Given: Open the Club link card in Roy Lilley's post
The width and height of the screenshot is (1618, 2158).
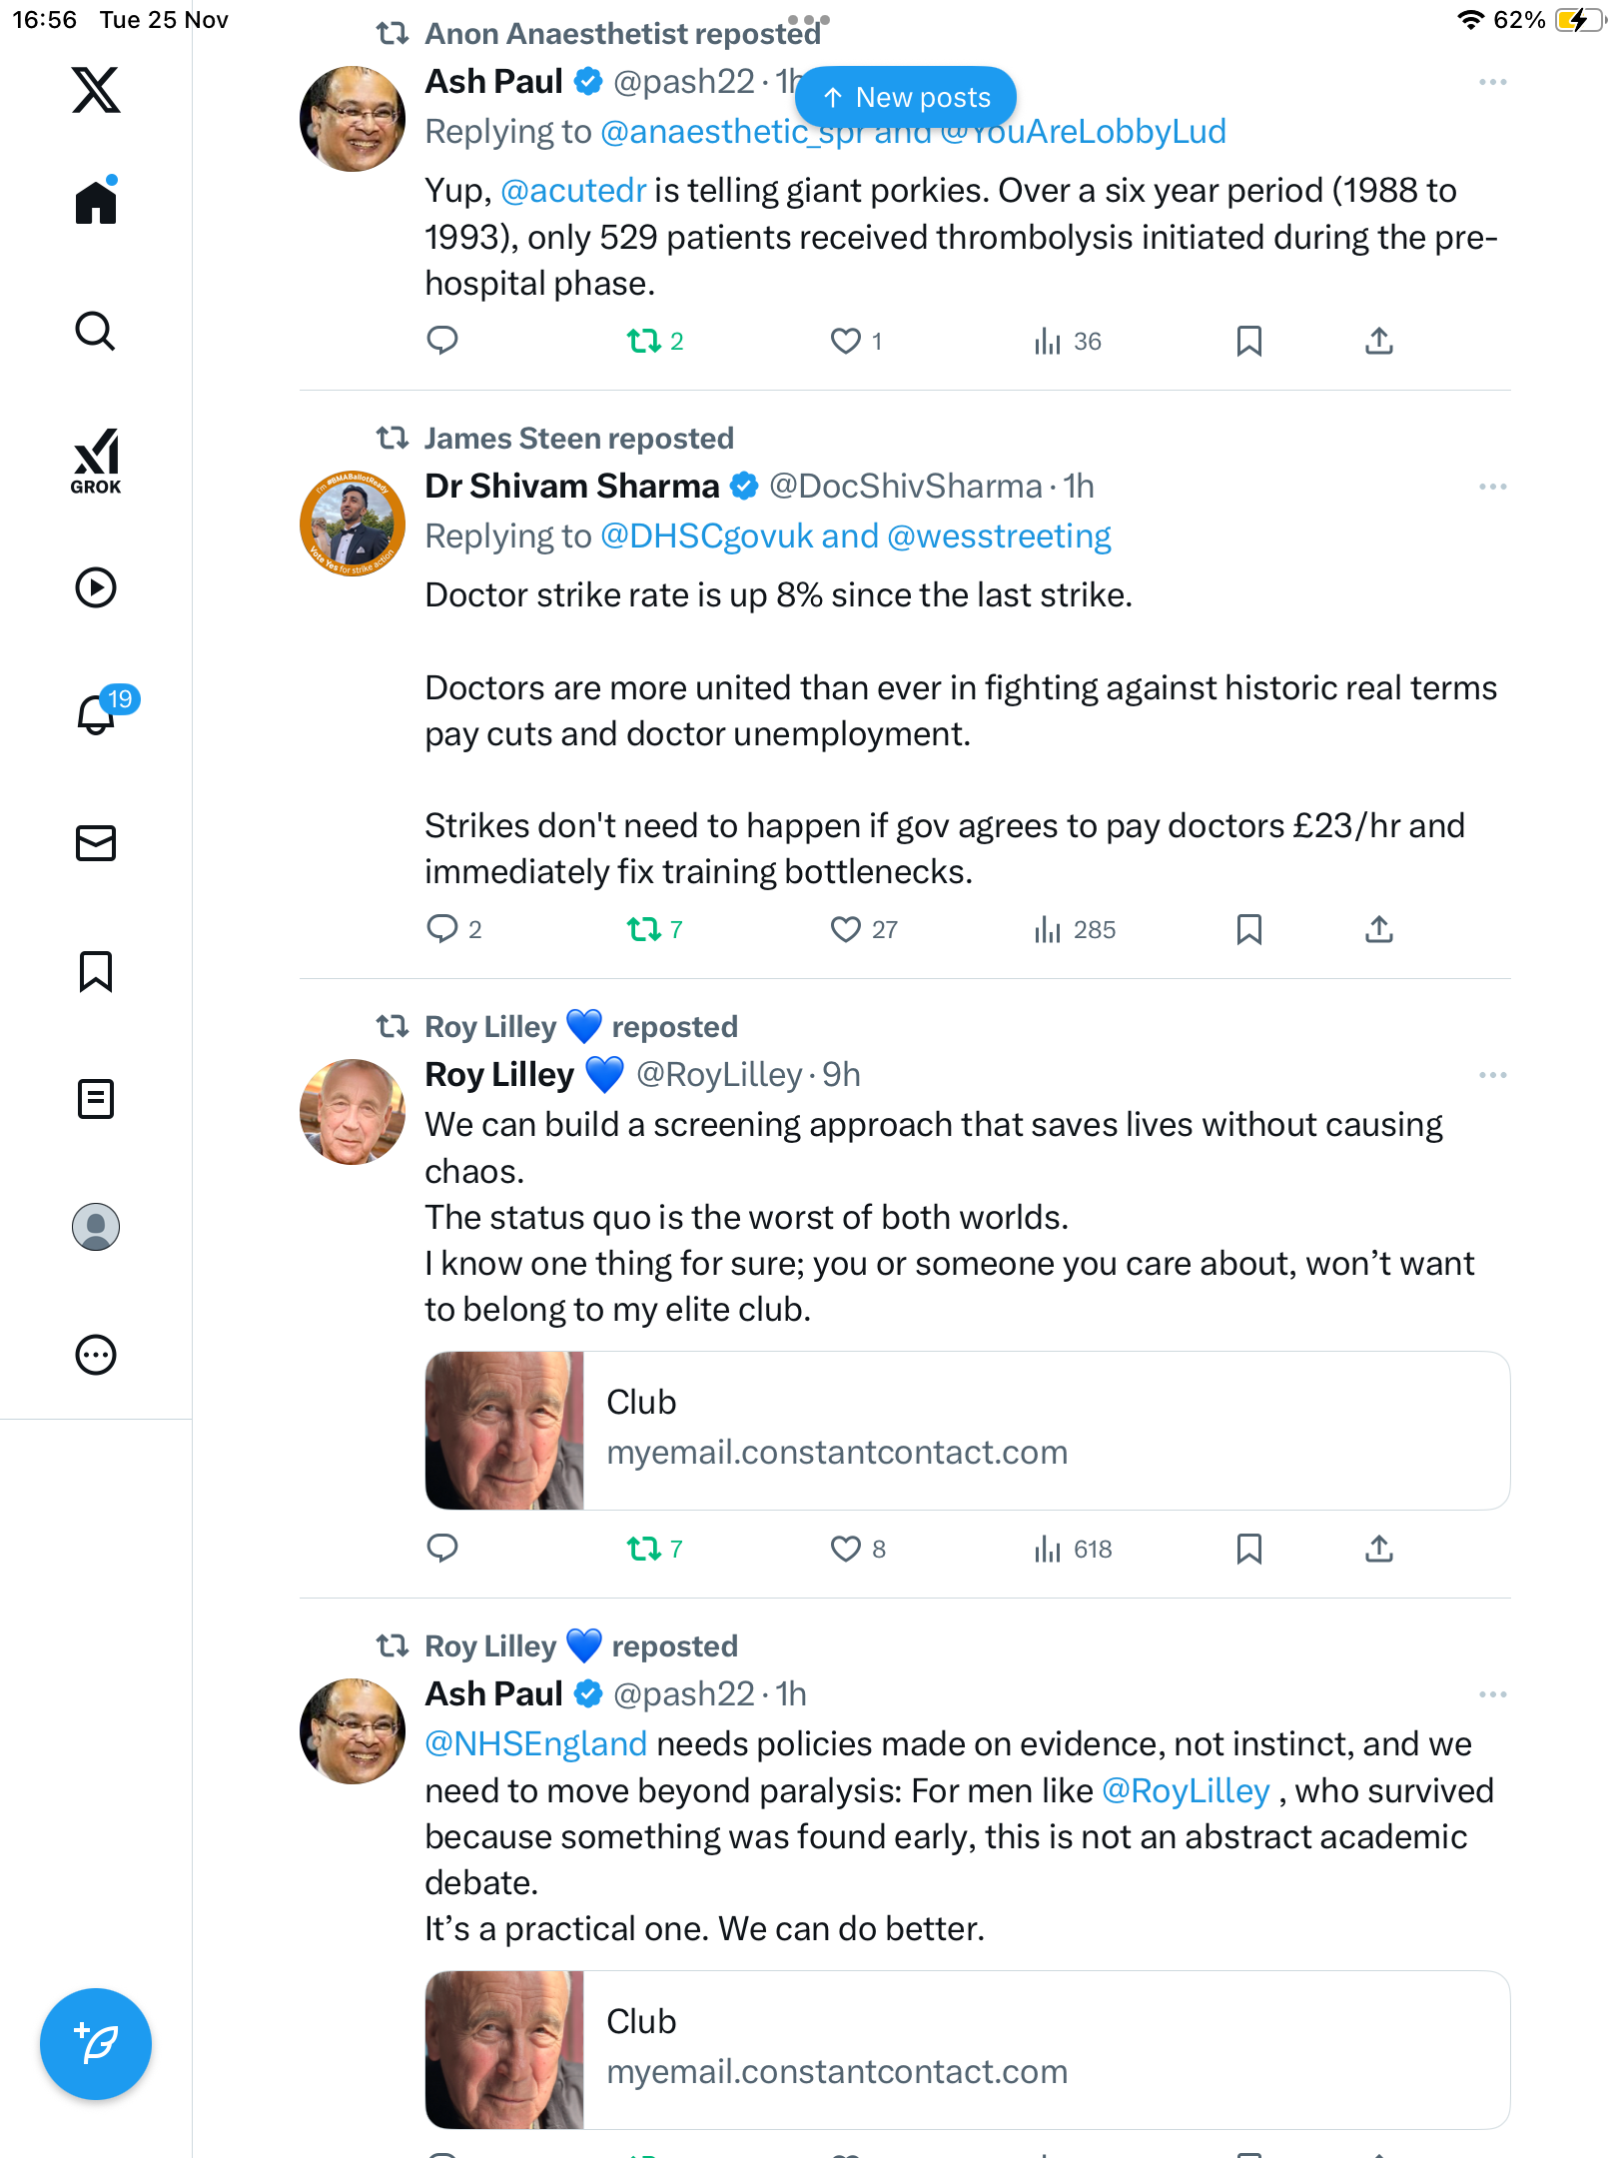Looking at the screenshot, I should point(967,1430).
